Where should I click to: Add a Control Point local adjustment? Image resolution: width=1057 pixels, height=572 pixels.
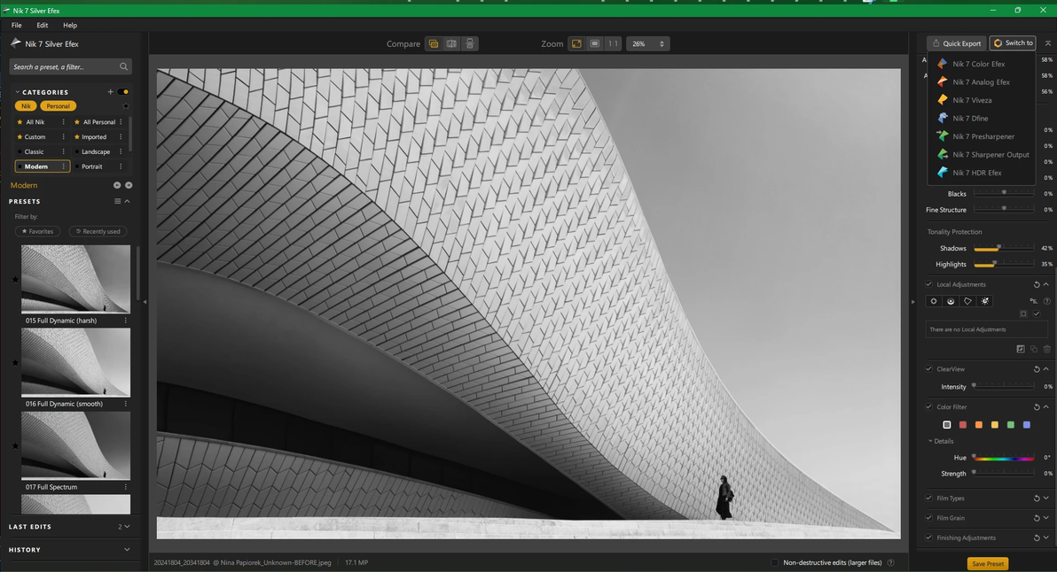934,301
